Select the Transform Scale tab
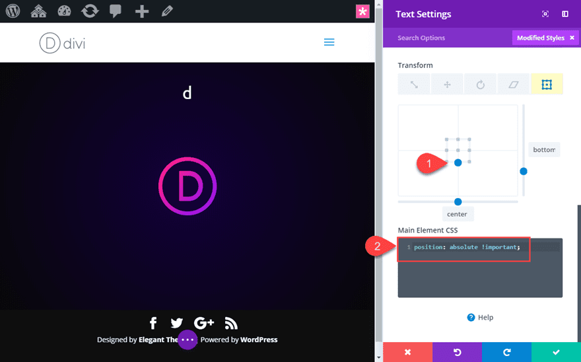Viewport: 581px width, 362px height. pyautogui.click(x=414, y=84)
